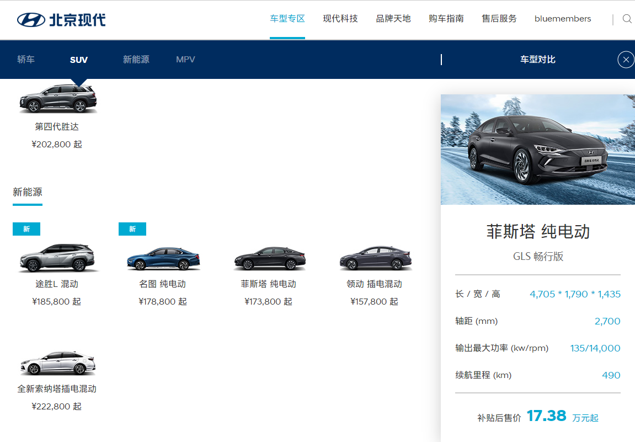Screen dimensions: 635x442
Task: Click the 轴距 (mm) label
Action: pyautogui.click(x=476, y=321)
